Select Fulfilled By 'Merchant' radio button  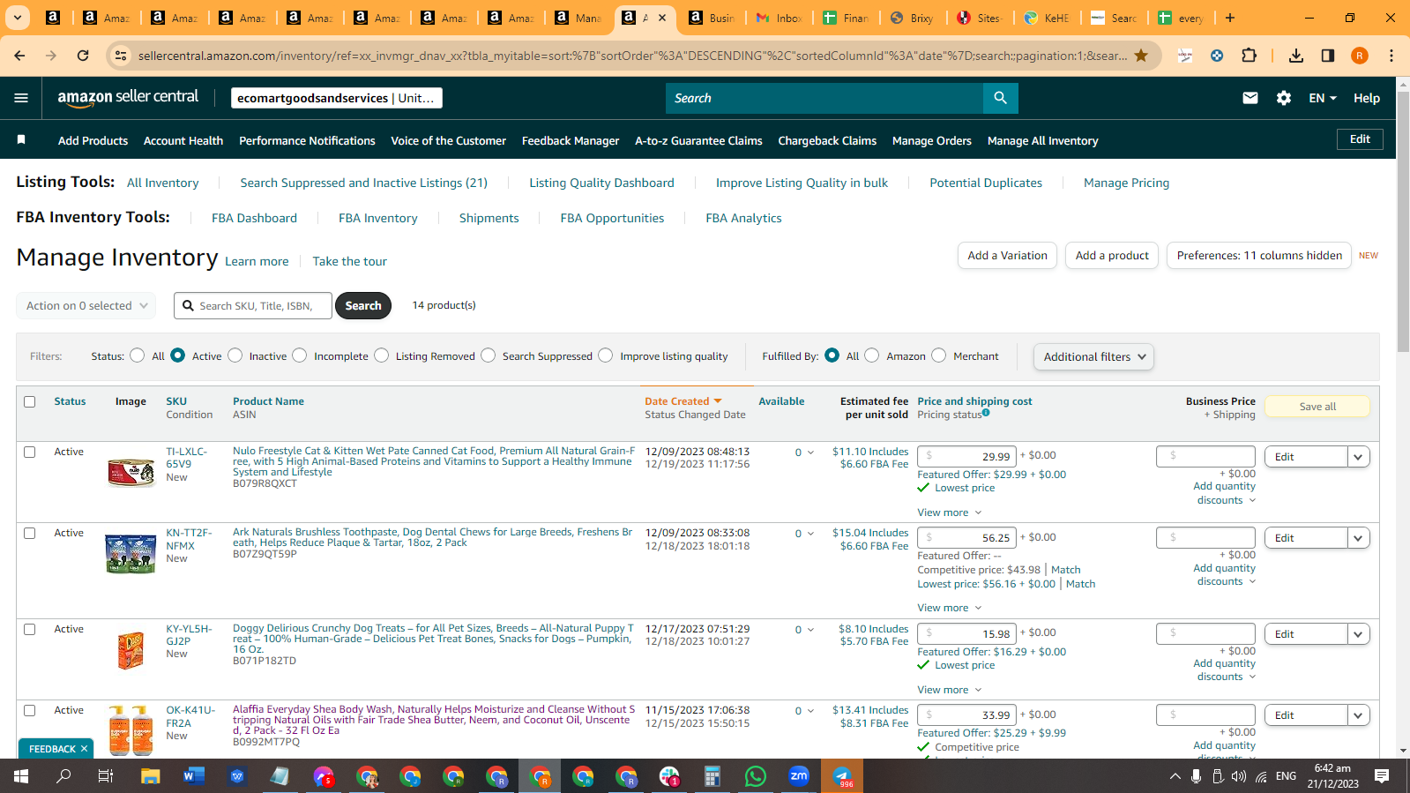[939, 355]
